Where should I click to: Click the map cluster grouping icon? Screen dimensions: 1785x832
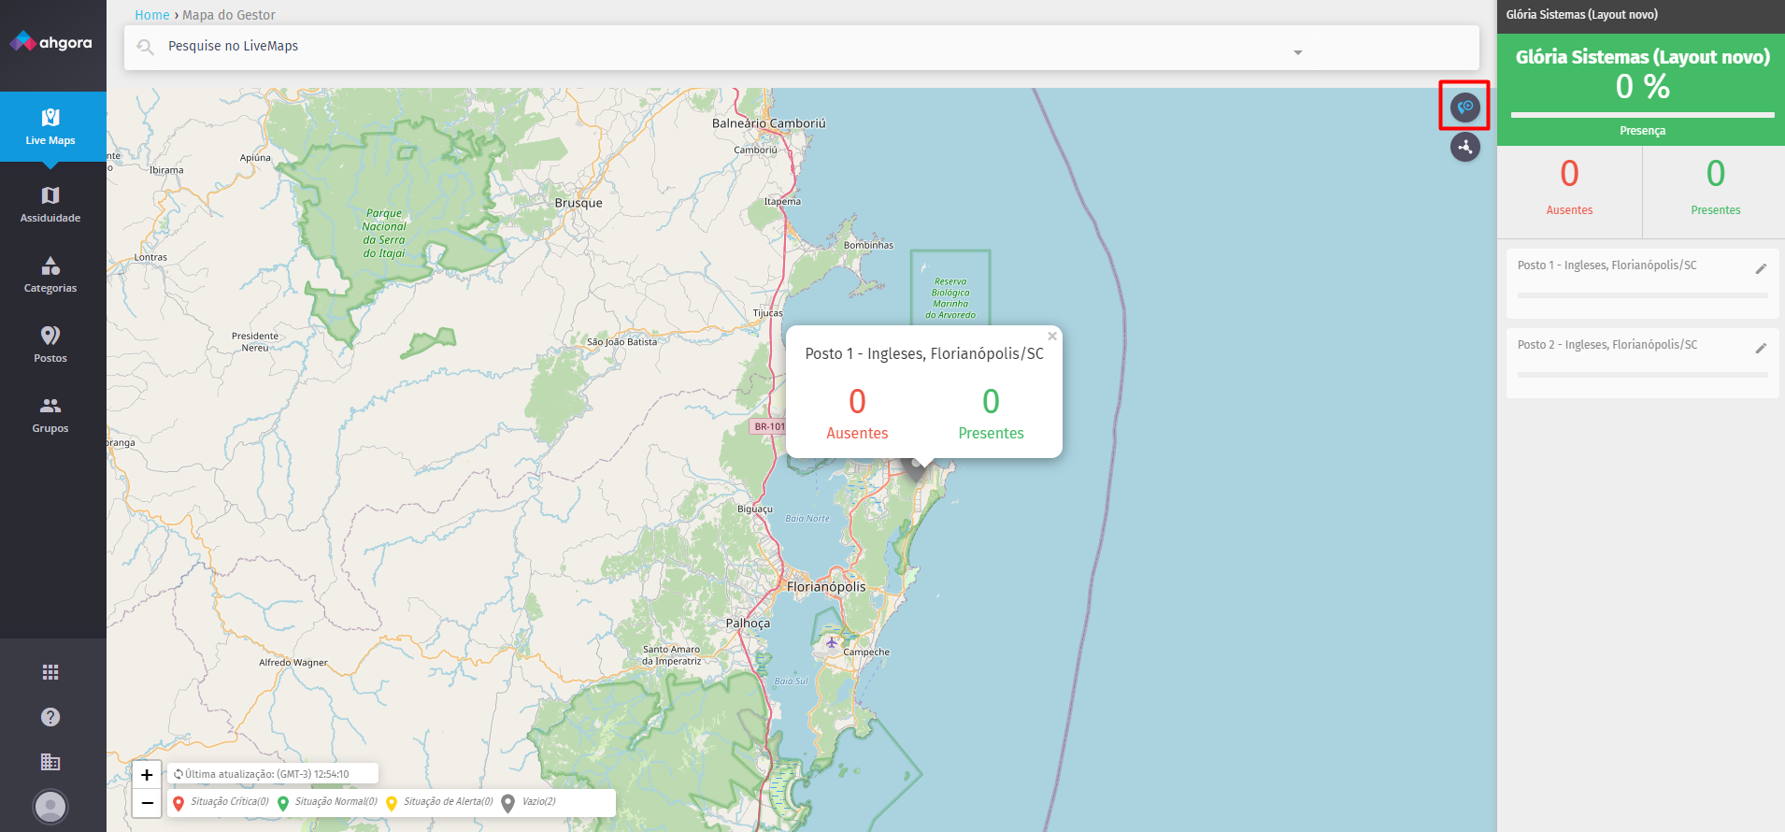click(x=1465, y=147)
